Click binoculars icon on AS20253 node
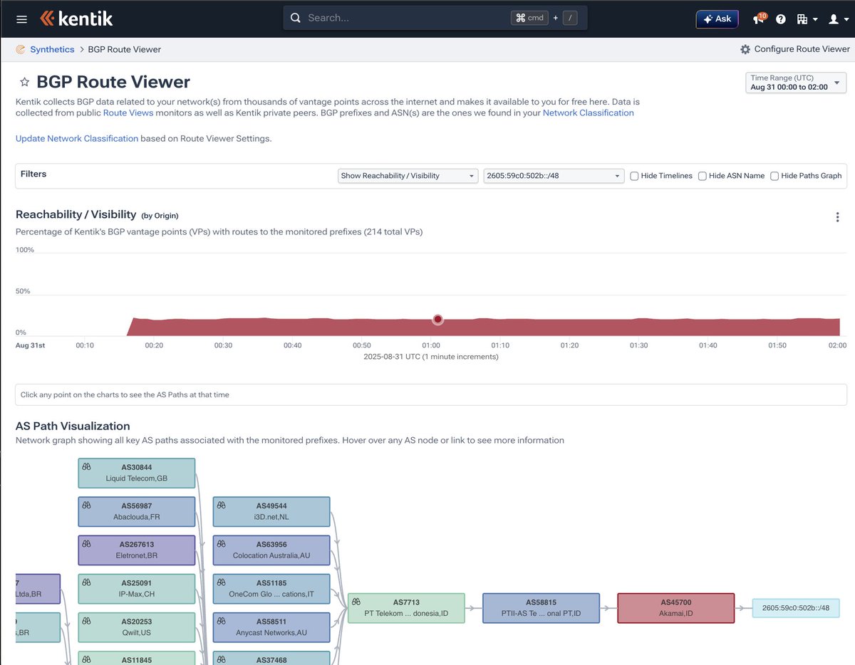 86,621
